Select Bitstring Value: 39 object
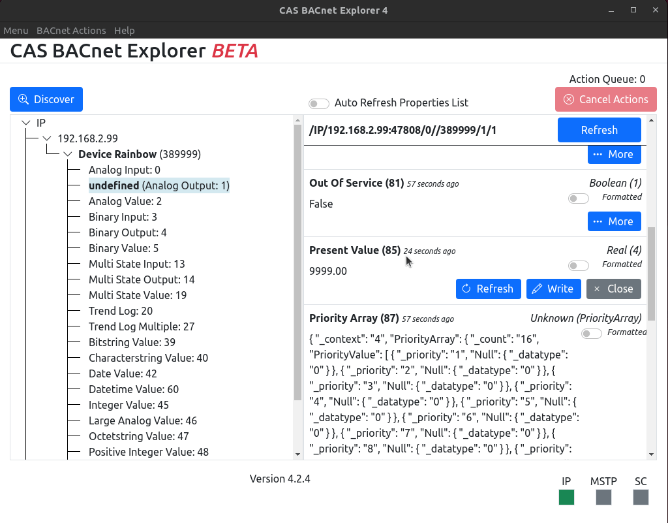 point(132,342)
